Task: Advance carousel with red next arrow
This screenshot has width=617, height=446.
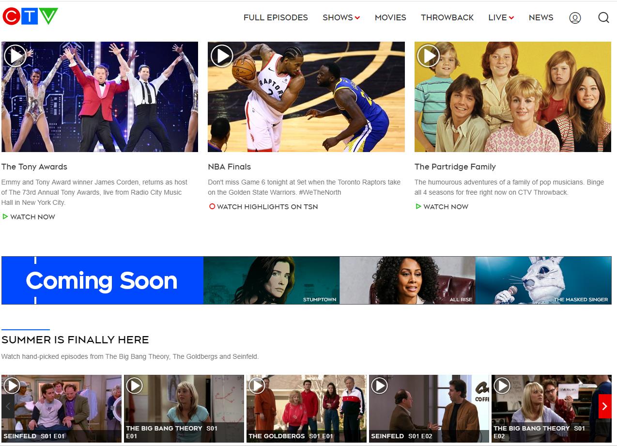Action: click(x=605, y=406)
